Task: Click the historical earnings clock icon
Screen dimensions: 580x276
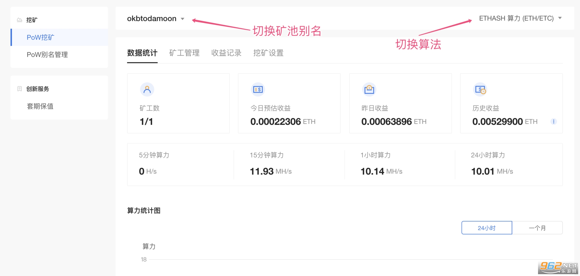Action: 480,89
